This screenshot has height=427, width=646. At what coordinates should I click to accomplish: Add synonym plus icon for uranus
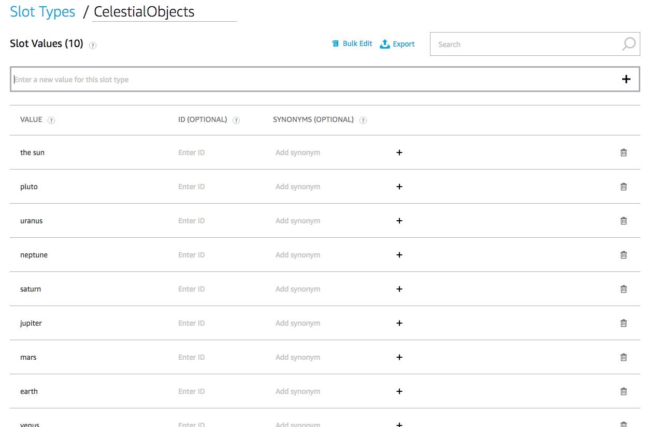[x=399, y=221]
